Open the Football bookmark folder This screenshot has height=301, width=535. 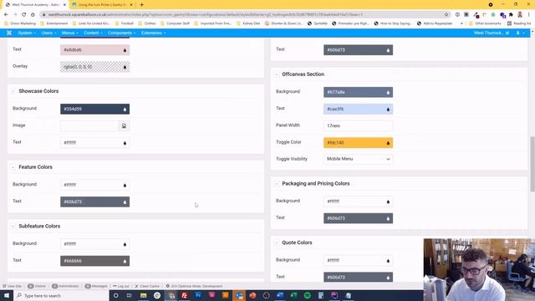(x=125, y=23)
